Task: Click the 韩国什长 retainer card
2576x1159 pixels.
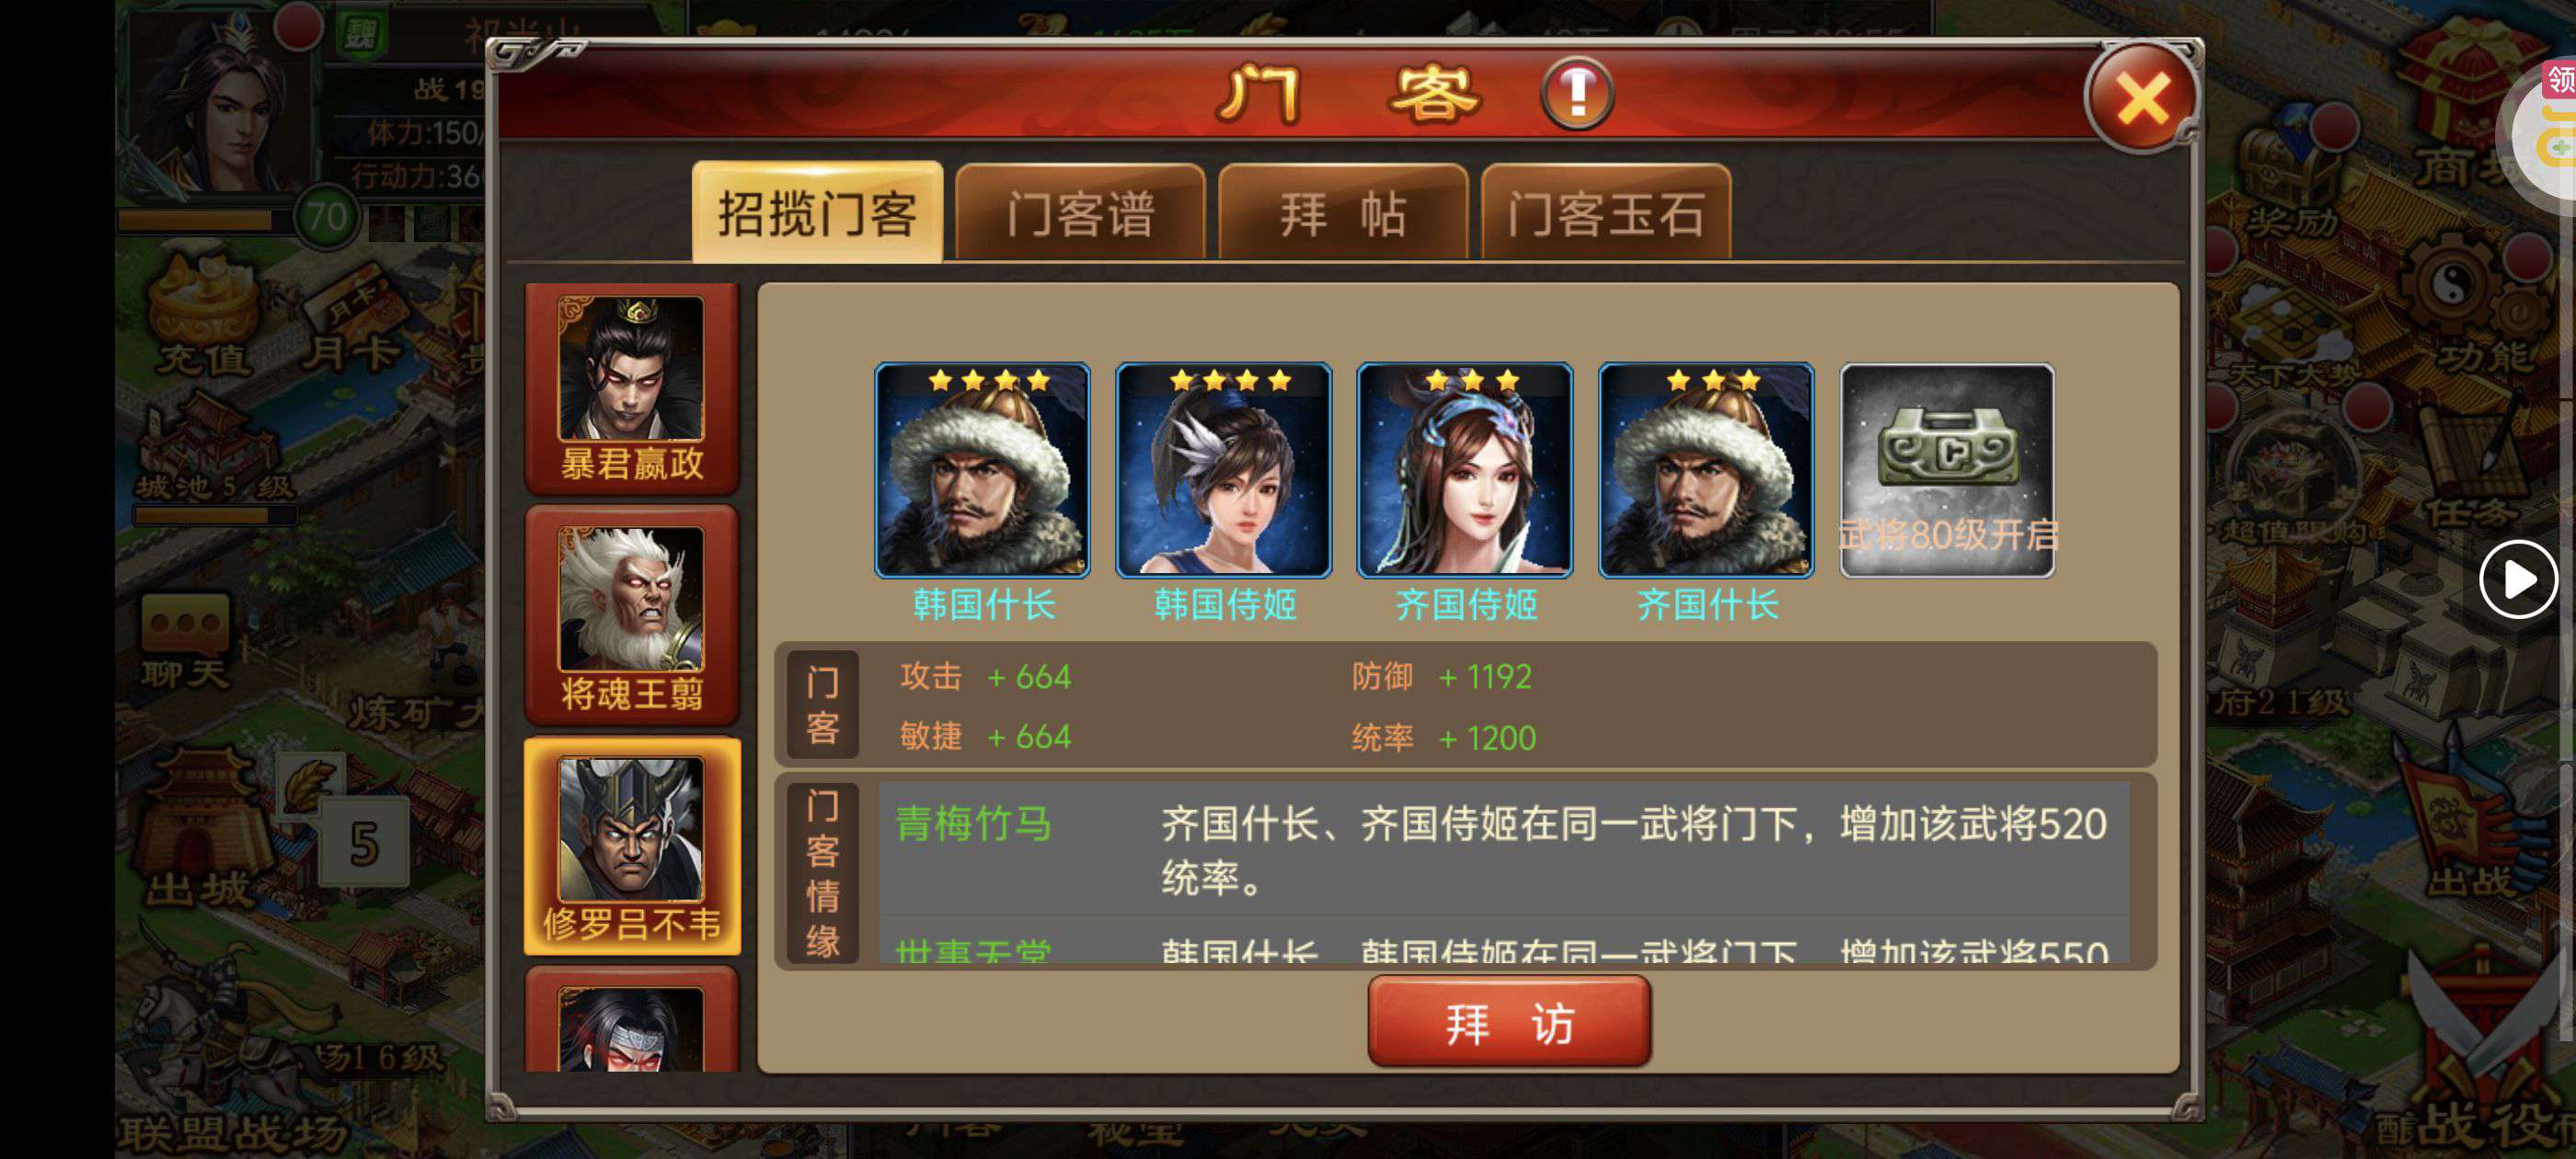Action: [982, 470]
